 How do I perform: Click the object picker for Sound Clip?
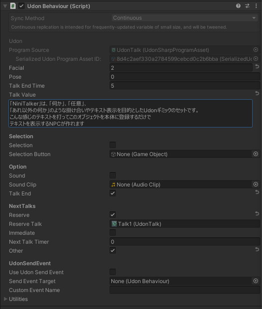(256, 184)
